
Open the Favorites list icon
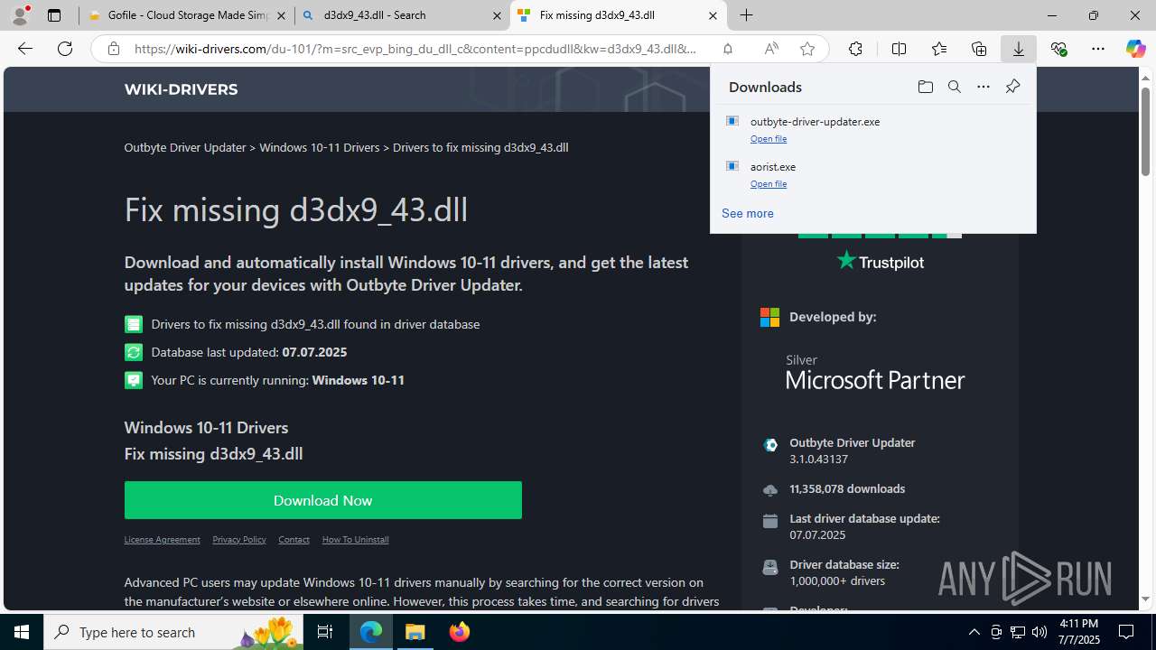point(939,49)
